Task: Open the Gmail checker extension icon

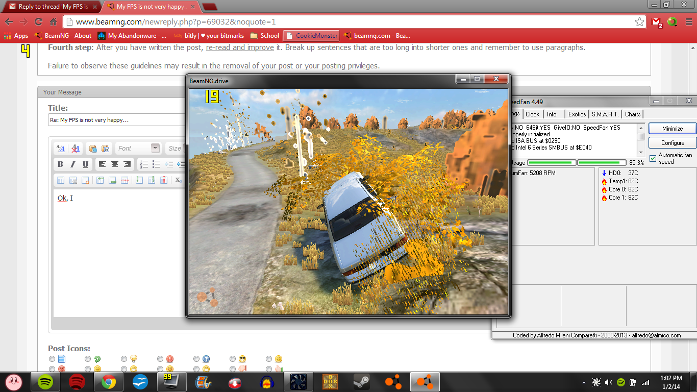Action: (x=657, y=22)
